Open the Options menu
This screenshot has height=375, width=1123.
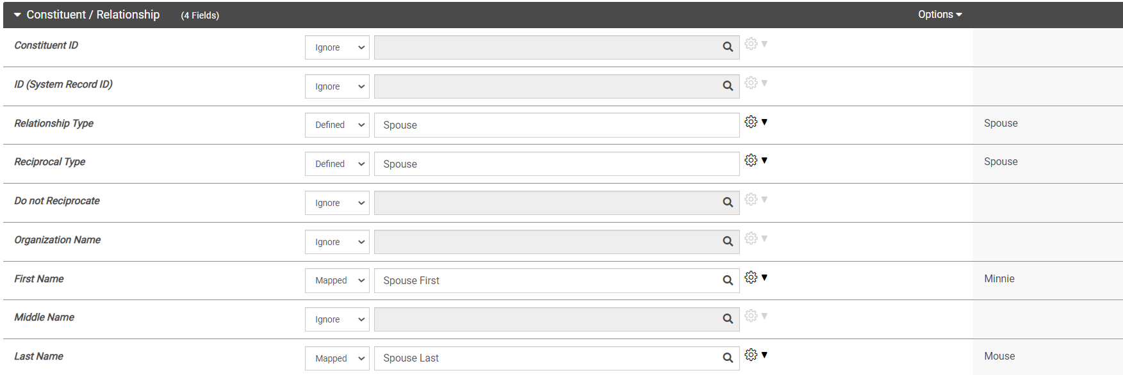click(x=939, y=13)
